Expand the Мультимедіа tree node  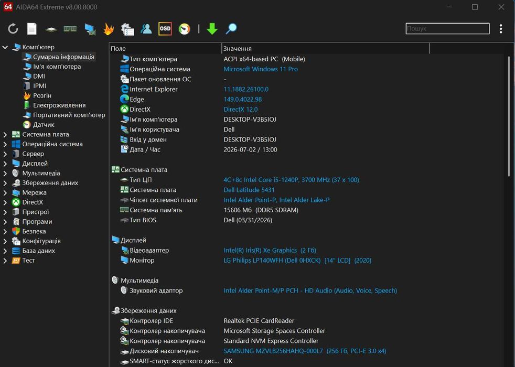[x=5, y=174]
